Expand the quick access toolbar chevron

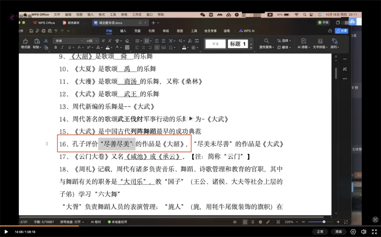(x=68, y=31)
